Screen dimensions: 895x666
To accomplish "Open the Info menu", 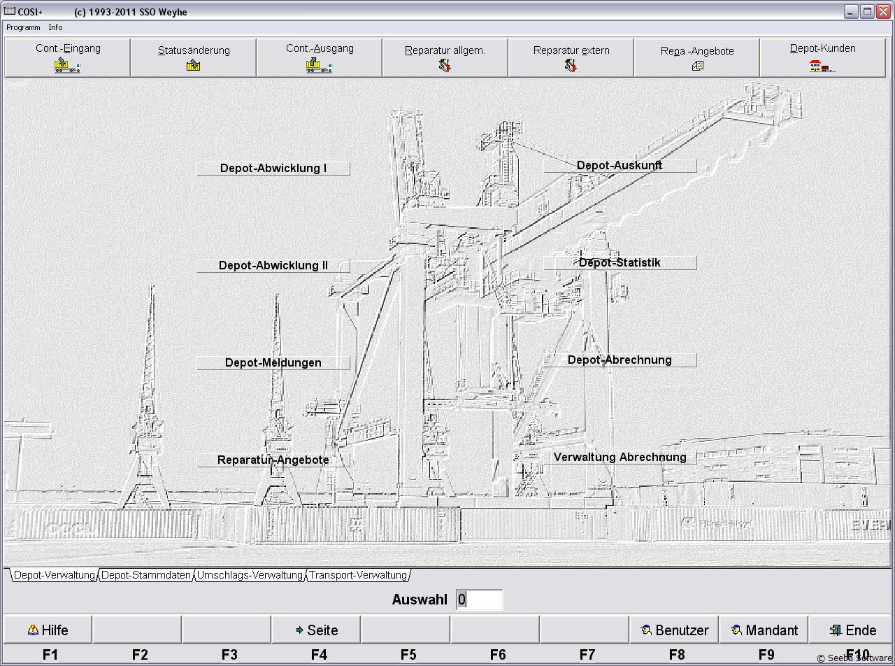I will click(x=55, y=27).
